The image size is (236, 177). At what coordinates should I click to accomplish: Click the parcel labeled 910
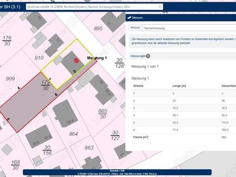pyautogui.click(x=39, y=58)
